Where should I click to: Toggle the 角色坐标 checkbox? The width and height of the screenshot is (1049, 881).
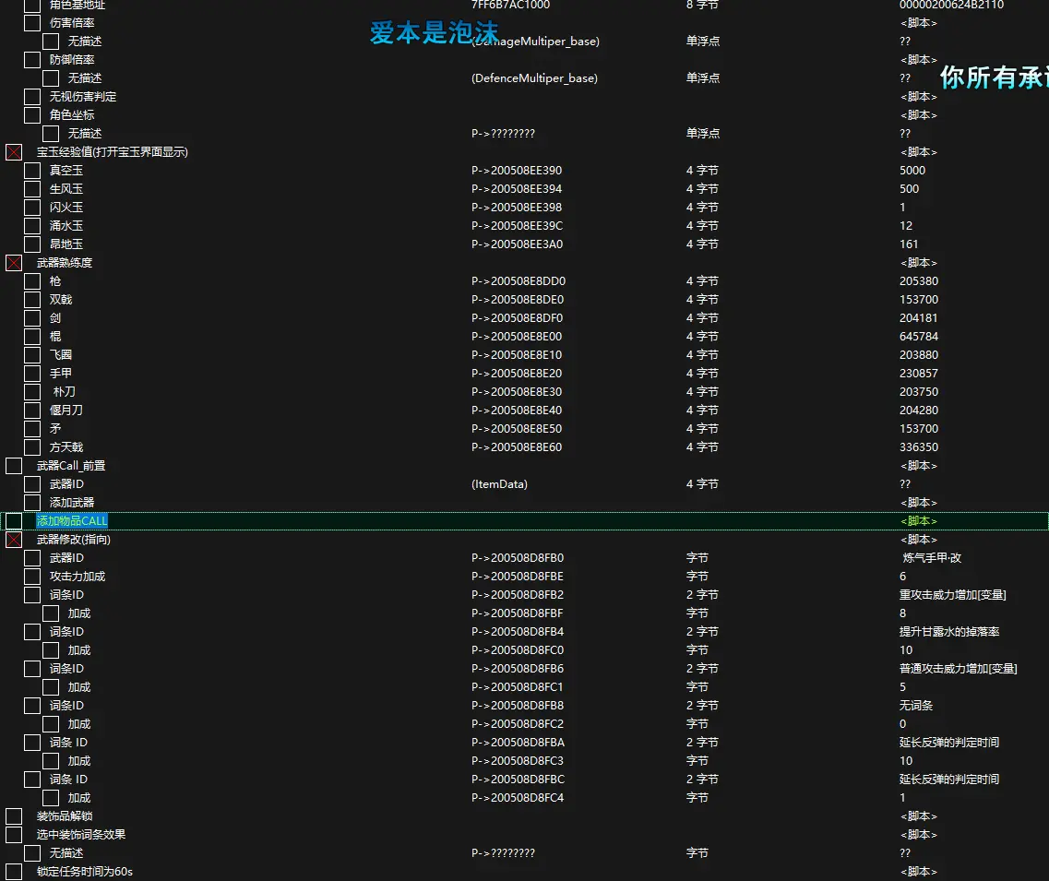pyautogui.click(x=32, y=115)
